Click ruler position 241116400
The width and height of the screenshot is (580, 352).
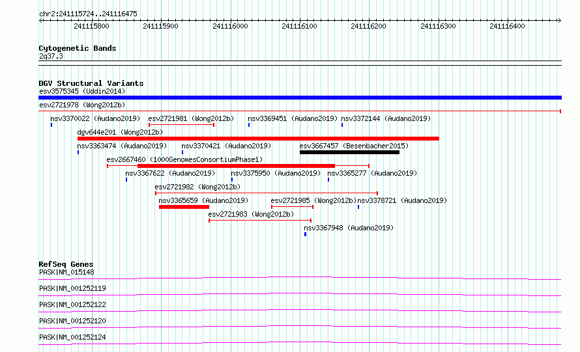coord(507,26)
